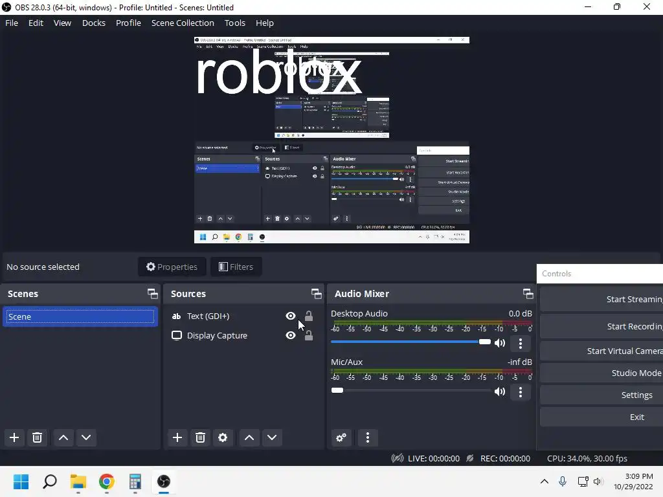Open Mic/Aux options three-dot menu
Screen dimensions: 663x497
point(521,392)
